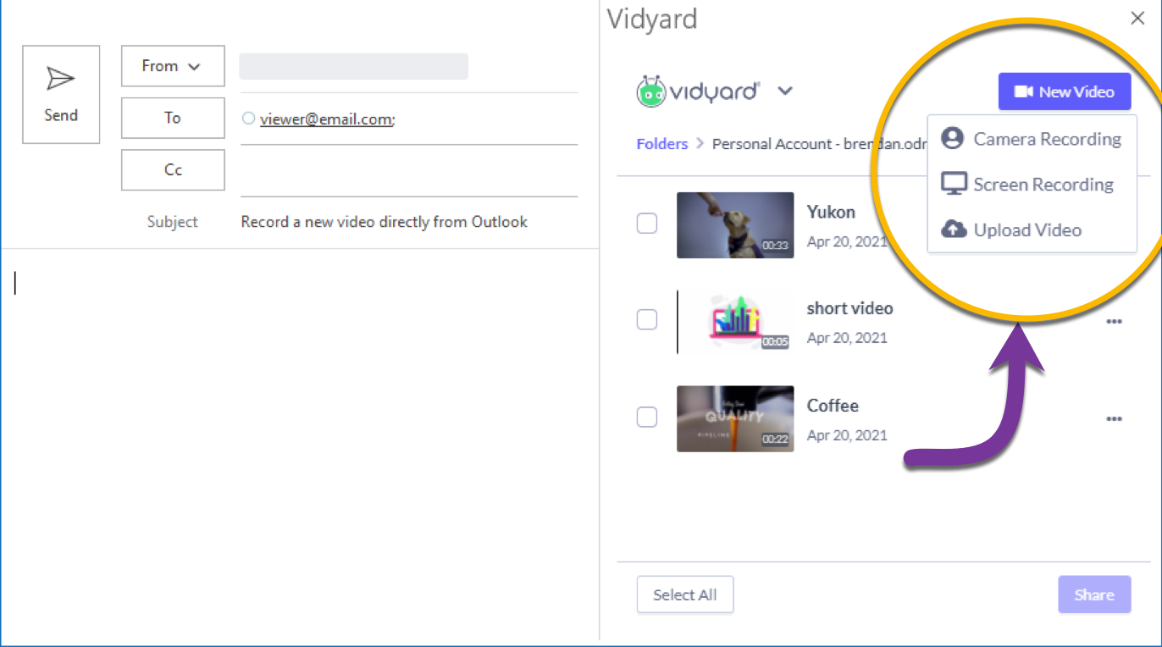Click the Coffee video title
Screen dimensions: 1162x647
[x=833, y=406]
